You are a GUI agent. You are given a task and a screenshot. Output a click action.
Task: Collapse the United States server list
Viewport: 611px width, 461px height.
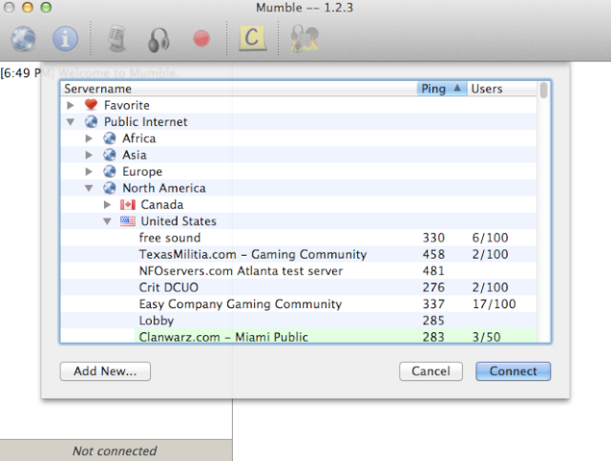coord(107,221)
